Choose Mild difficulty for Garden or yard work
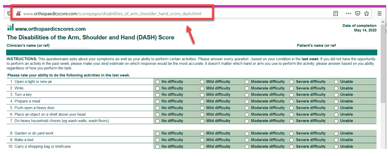 [x=202, y=133]
